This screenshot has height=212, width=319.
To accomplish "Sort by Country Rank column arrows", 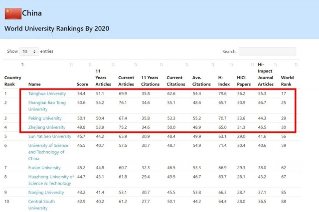I will click(x=22, y=65).
